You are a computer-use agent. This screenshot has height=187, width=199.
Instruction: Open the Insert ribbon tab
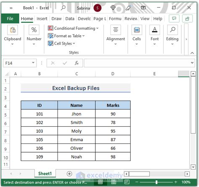click(42, 18)
